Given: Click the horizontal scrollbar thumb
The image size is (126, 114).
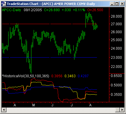Looking at the screenshot, I should pyautogui.click(x=118, y=110).
